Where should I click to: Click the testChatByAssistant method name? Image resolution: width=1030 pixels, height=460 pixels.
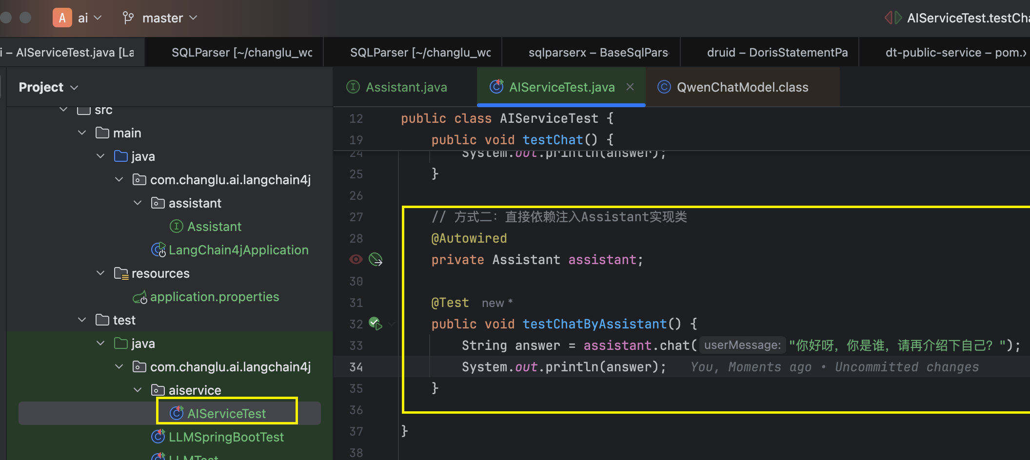pyautogui.click(x=594, y=324)
